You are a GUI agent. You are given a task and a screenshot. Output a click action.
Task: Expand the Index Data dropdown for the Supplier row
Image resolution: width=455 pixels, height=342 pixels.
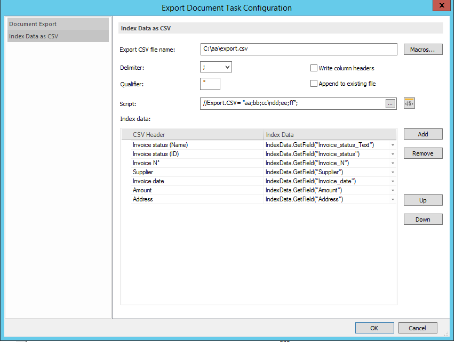(393, 172)
